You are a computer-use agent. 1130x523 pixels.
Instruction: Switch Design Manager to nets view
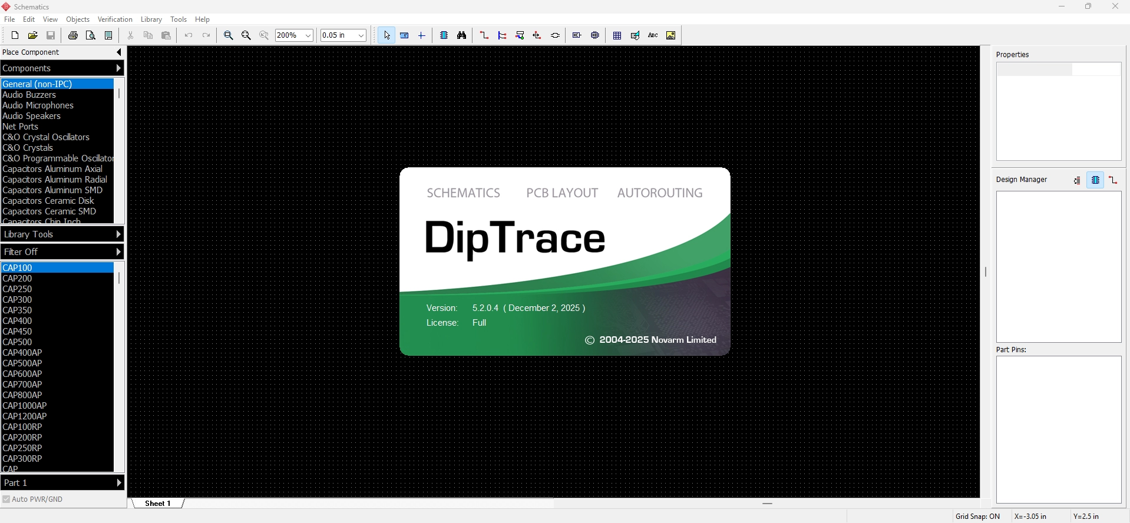(x=1113, y=180)
